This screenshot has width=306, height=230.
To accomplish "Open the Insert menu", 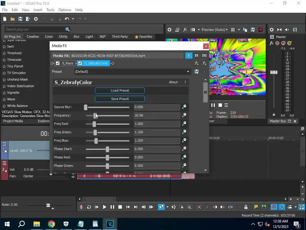I will coord(38,10).
